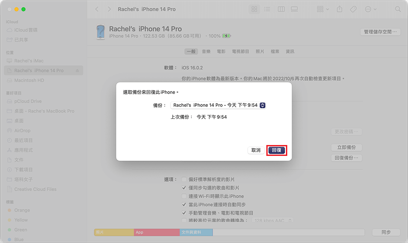
Task: Click the 管理儲存空間 button
Action: click(380, 32)
